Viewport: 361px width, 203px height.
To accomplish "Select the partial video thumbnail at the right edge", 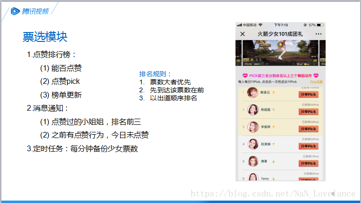I will click(x=323, y=53).
